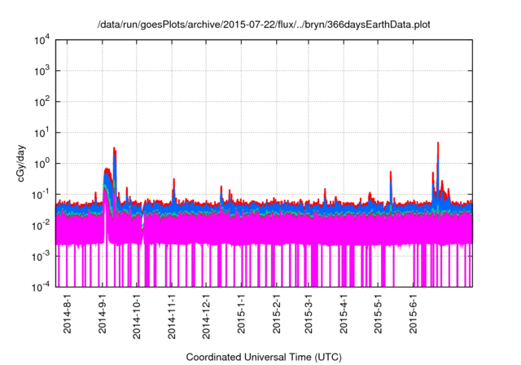The image size is (521, 365).
Task: Select the 2015-5-1 date tick label
Action: click(x=379, y=314)
